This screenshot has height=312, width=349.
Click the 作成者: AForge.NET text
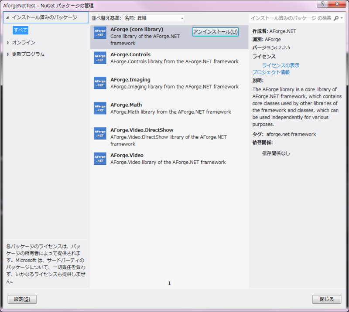click(x=274, y=31)
